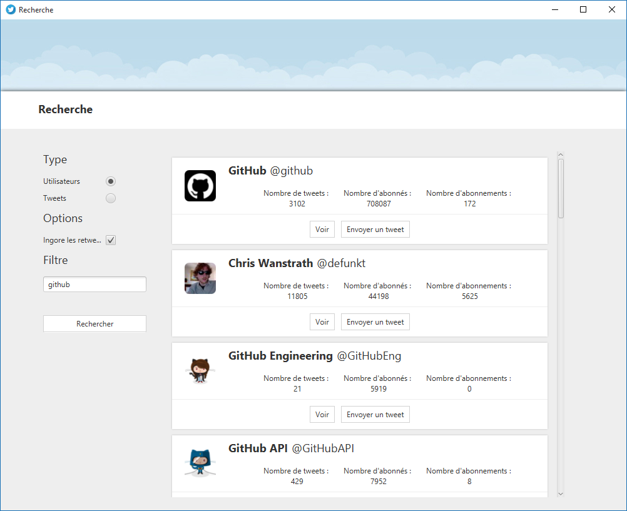627x511 pixels.
Task: Click the Twitter bird icon in title bar
Action: click(11, 9)
